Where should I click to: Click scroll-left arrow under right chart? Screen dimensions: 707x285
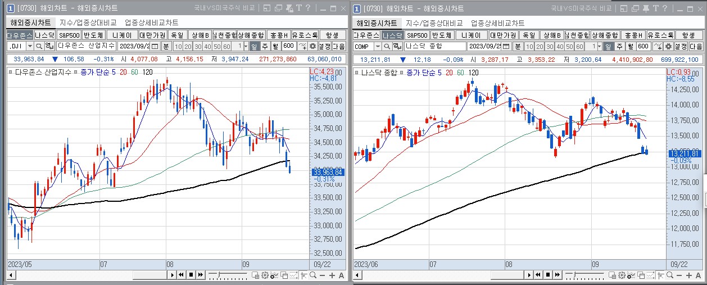tap(357, 275)
